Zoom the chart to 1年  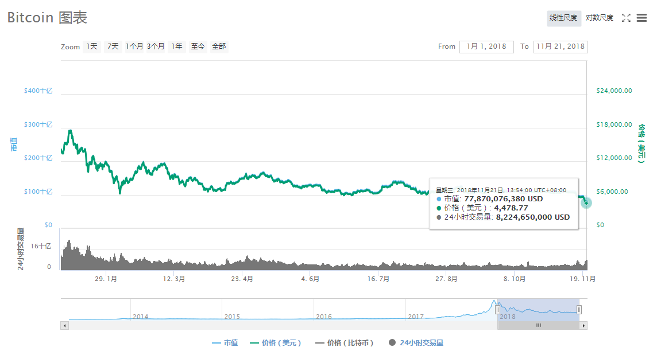pyautogui.click(x=177, y=46)
